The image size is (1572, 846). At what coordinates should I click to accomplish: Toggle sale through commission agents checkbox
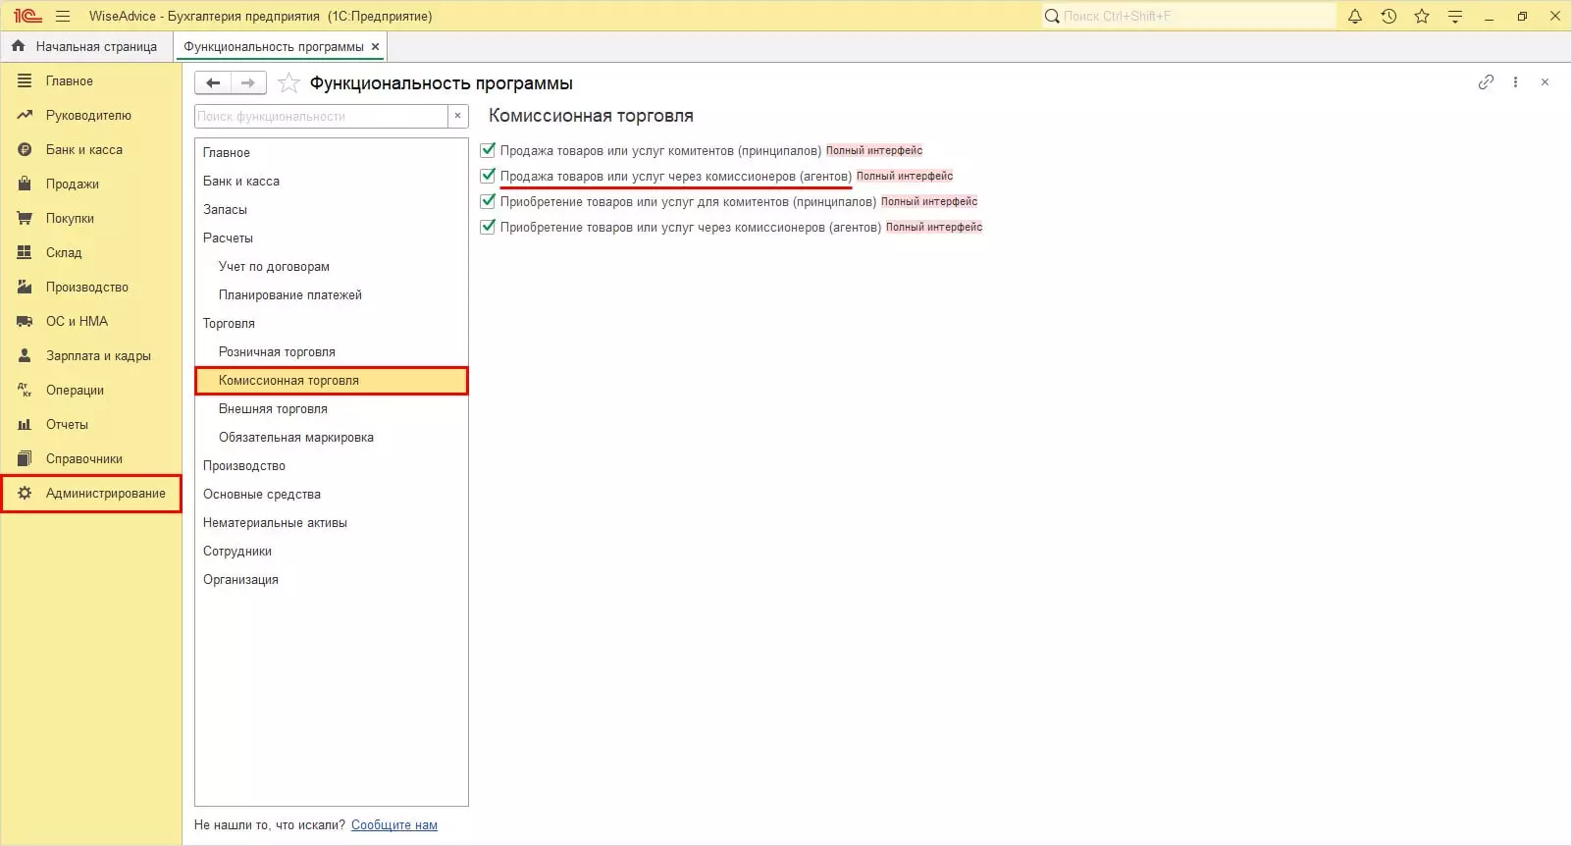[488, 176]
